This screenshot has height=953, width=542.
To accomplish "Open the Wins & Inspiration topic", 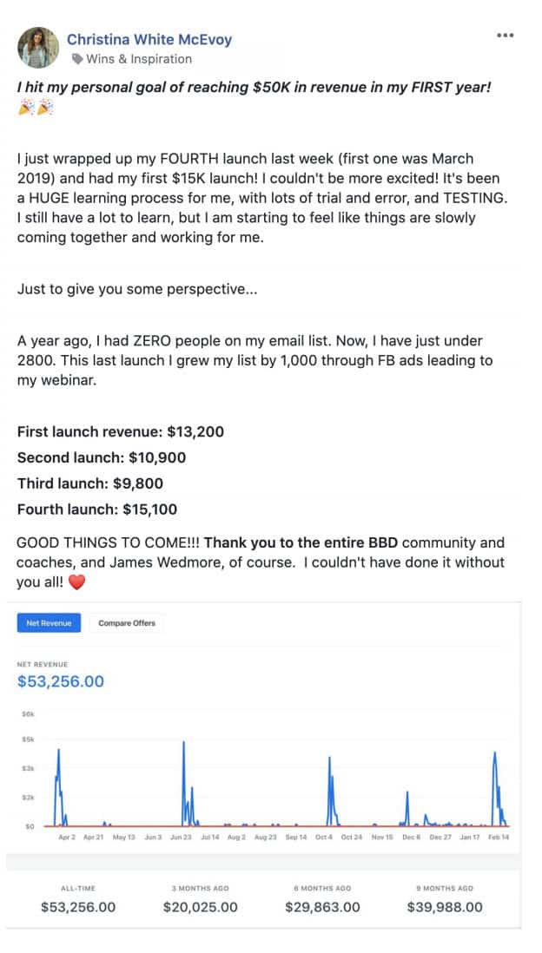I will pos(139,59).
